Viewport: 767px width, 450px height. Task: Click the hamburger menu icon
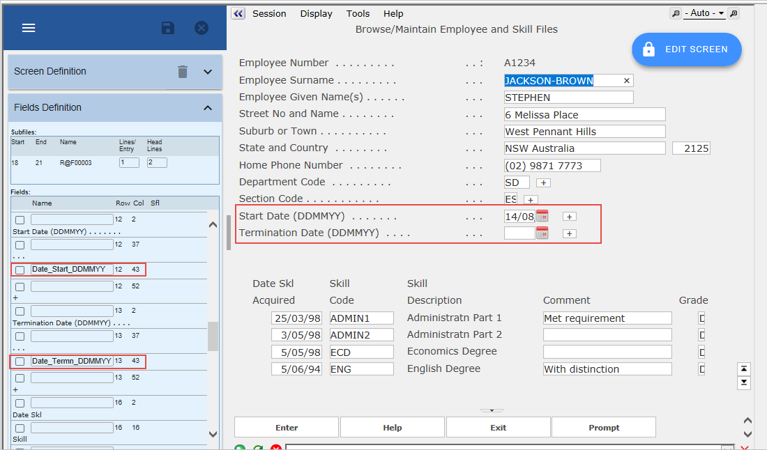pyautogui.click(x=29, y=28)
